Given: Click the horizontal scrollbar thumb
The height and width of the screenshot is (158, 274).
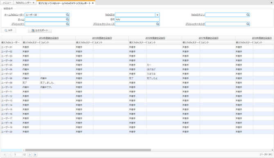Looking at the screenshot, I should [88, 150].
